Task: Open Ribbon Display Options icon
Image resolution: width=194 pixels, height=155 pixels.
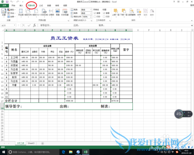Action: tap(178, 2)
